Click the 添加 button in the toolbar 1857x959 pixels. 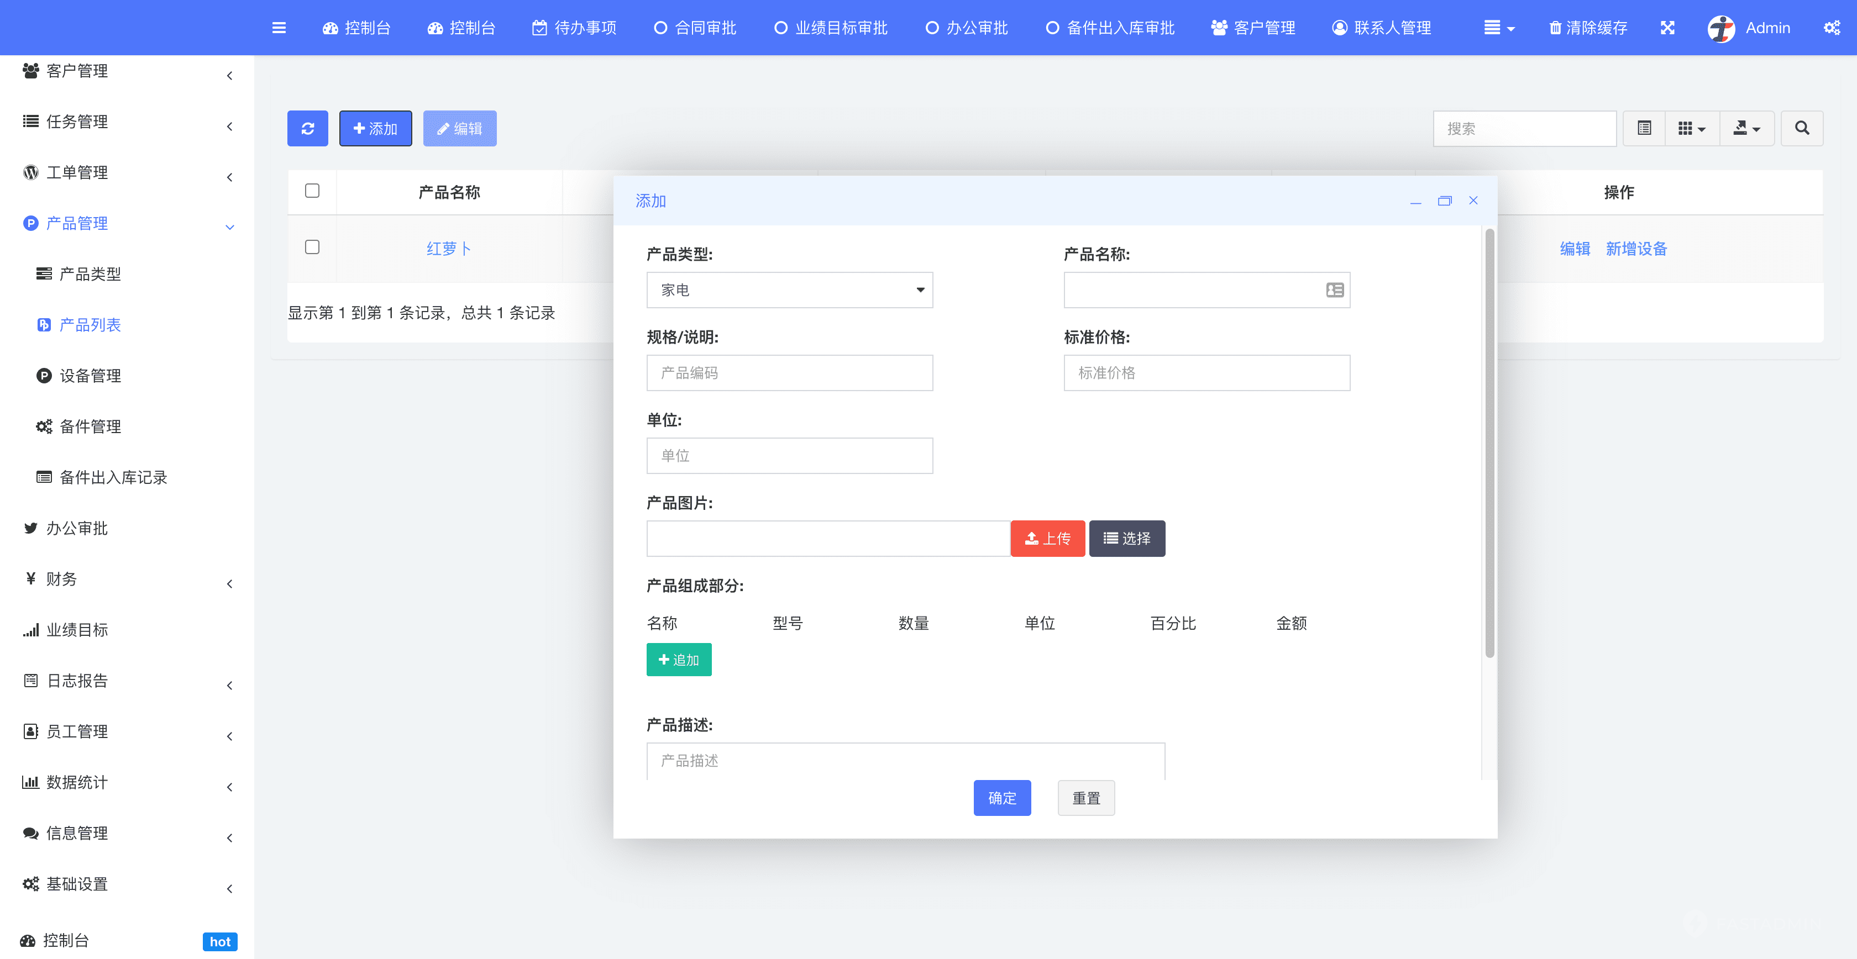coord(376,128)
